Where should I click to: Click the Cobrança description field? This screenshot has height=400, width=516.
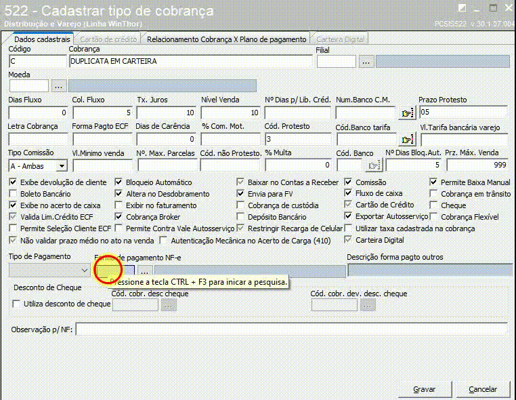coord(190,61)
